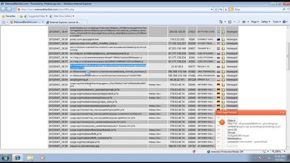
Task: Open Windows Media Player on the taskbar
Action: click(x=42, y=158)
